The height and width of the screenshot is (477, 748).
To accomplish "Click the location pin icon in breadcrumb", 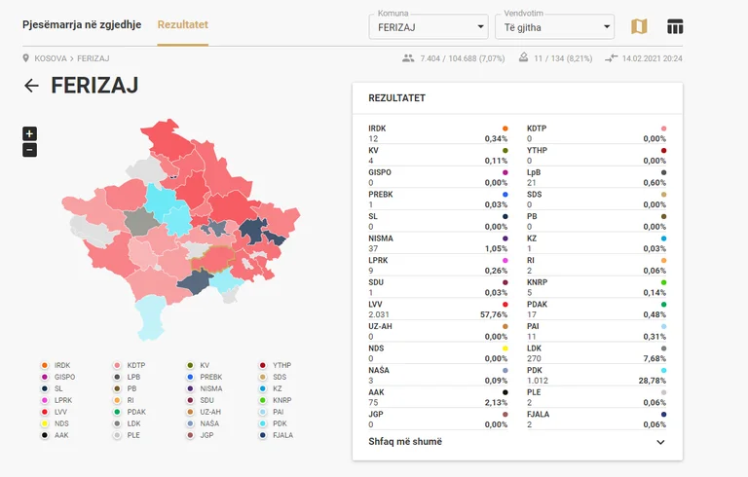I will pyautogui.click(x=25, y=58).
